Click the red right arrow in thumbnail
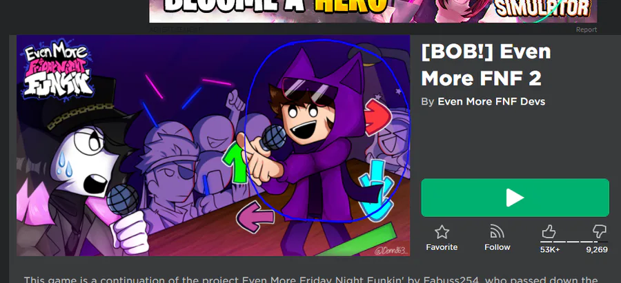621x283 pixels. tap(377, 117)
